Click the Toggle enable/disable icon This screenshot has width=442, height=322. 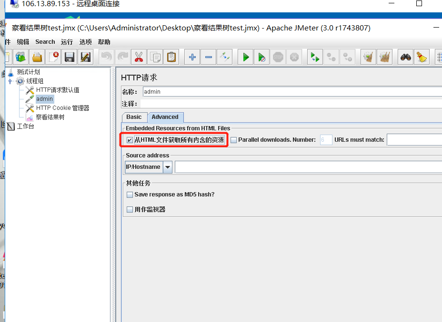[x=225, y=57]
